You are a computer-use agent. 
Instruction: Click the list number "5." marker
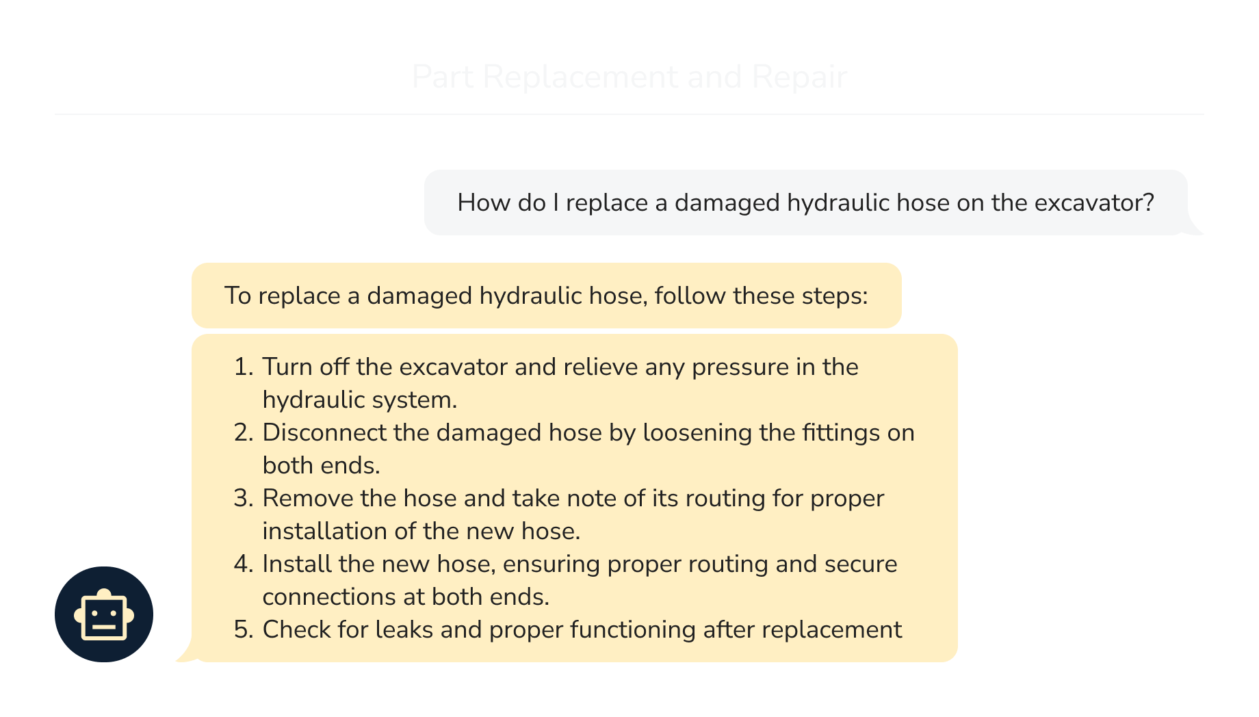[244, 630]
